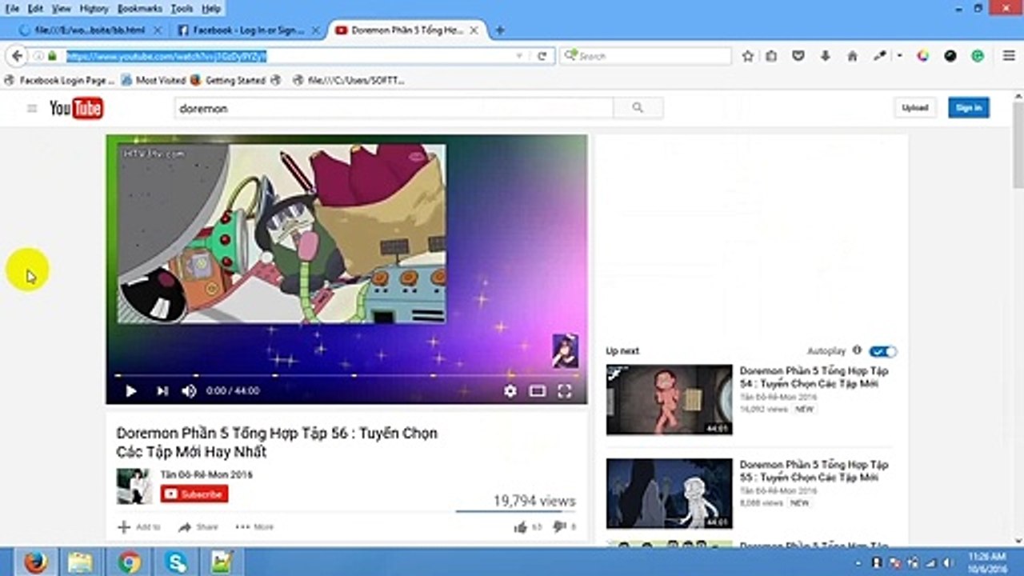This screenshot has width=1024, height=576.
Task: Enter full screen video mode
Action: coord(565,391)
